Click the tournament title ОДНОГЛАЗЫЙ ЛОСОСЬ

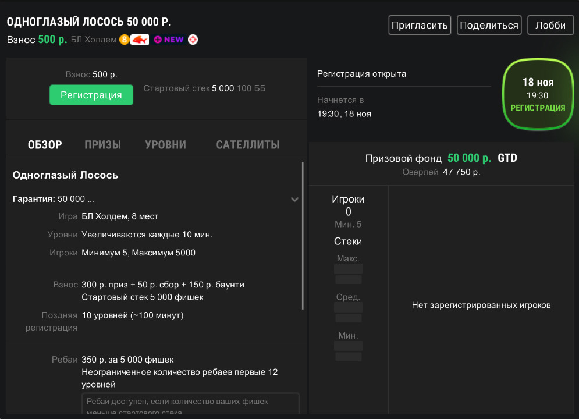click(88, 22)
